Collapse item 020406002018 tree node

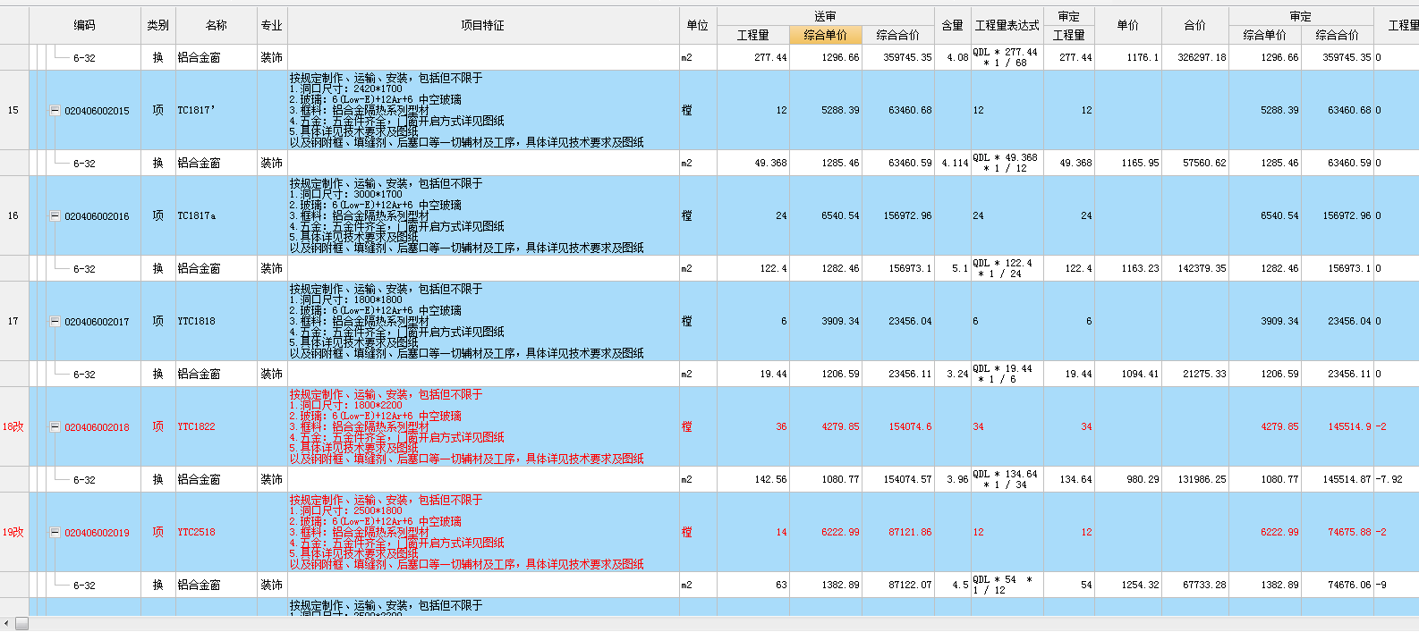(55, 427)
